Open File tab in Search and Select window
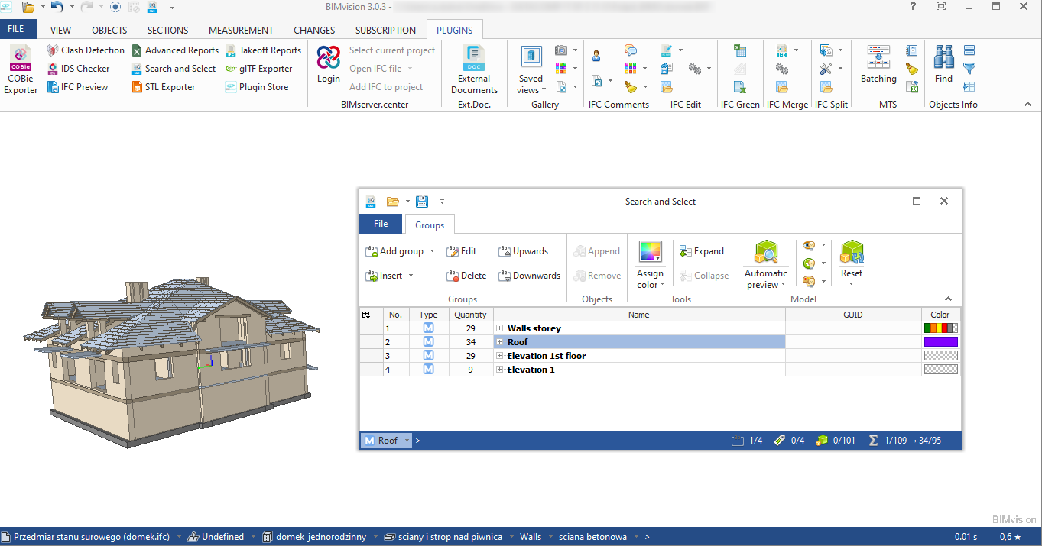Viewport: 1042px width, 546px height. [380, 224]
